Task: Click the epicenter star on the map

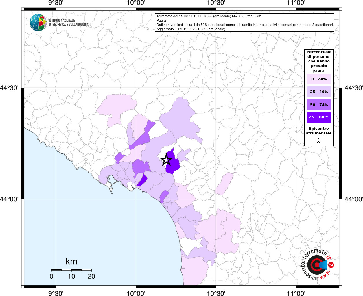Action: (x=166, y=160)
